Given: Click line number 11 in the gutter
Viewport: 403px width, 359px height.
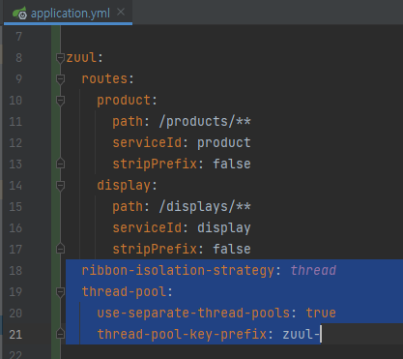Looking at the screenshot, I should tap(15, 122).
